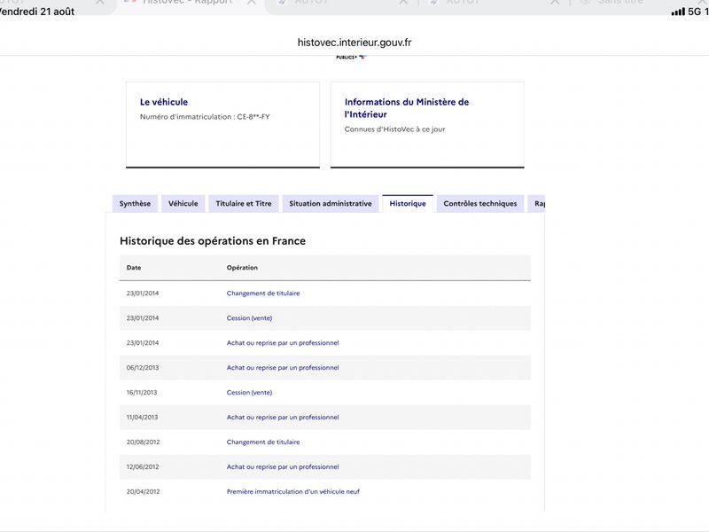Click the date 20/08/2012

(143, 442)
